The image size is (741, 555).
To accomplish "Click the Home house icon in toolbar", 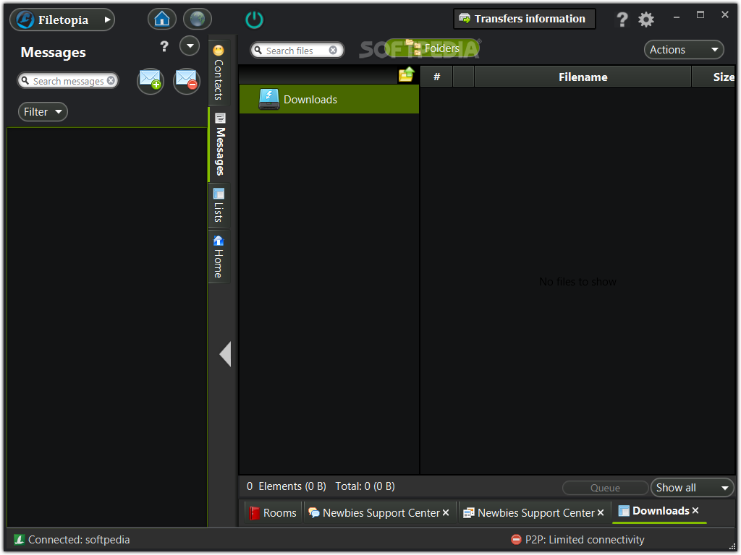I will pos(162,20).
